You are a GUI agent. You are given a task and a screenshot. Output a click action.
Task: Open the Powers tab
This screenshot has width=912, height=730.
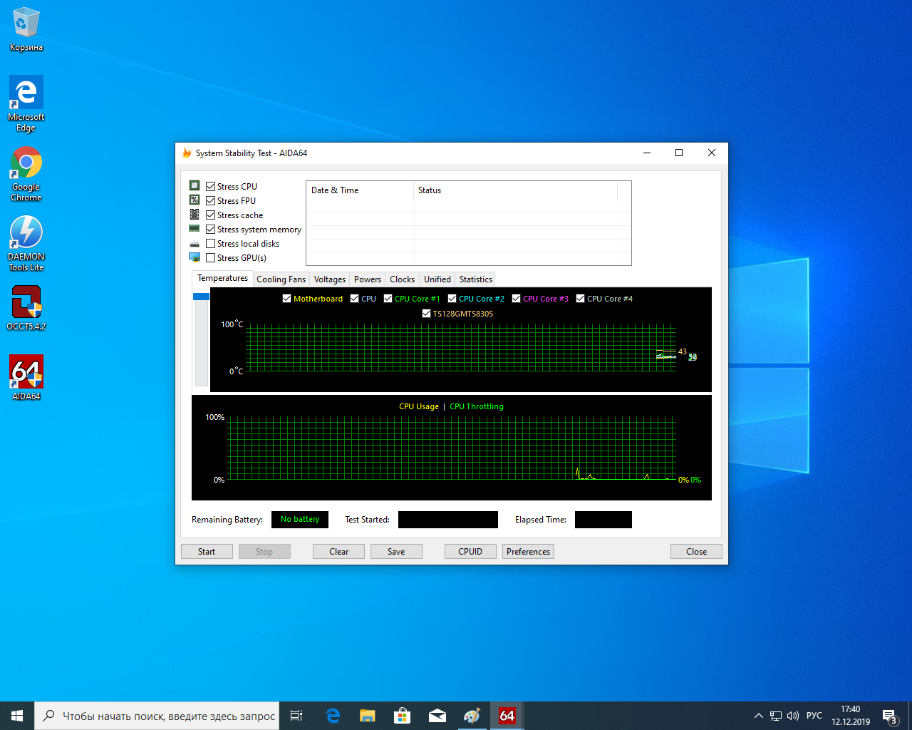pyautogui.click(x=368, y=279)
